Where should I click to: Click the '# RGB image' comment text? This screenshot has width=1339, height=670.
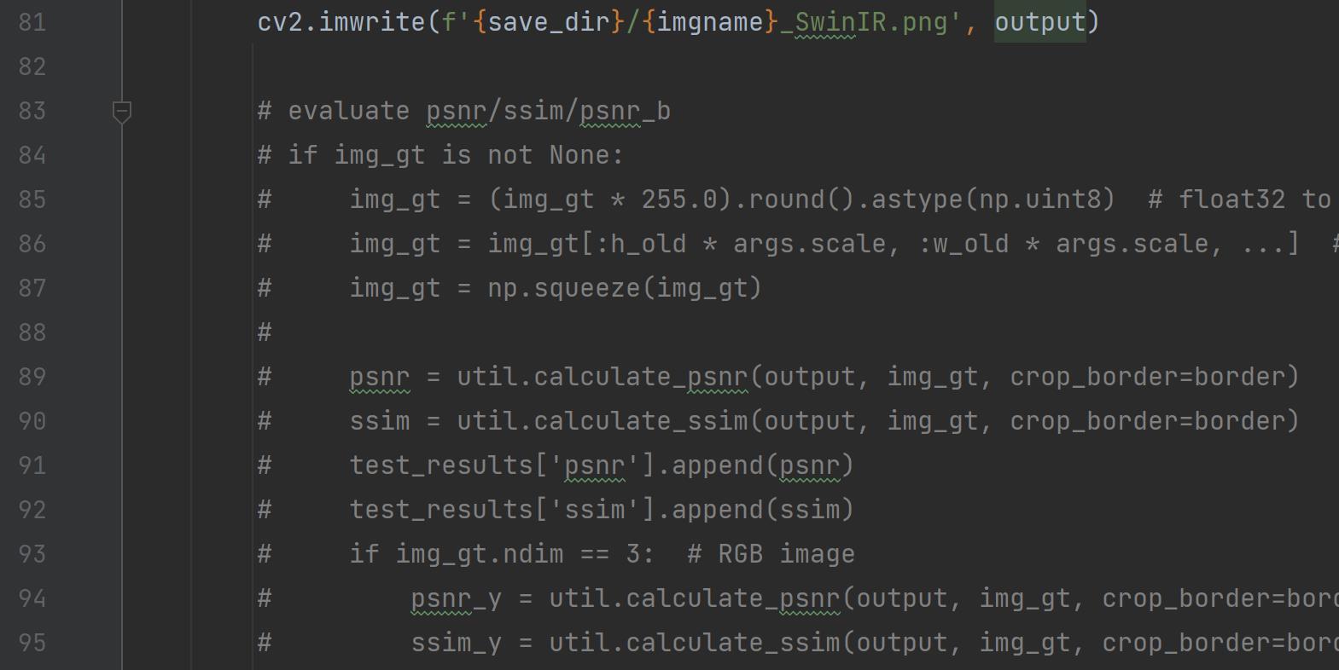(x=771, y=554)
